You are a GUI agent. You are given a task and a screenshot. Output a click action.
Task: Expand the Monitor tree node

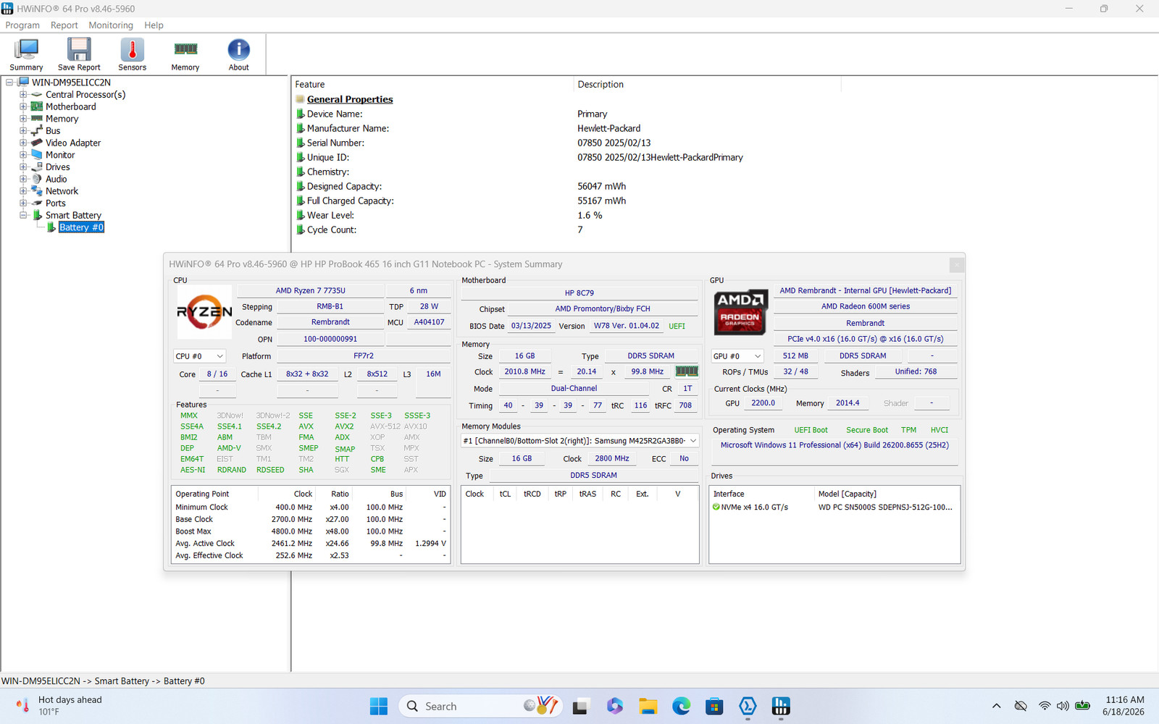coord(23,155)
